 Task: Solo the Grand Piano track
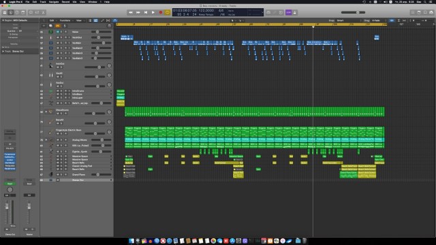click(61, 175)
